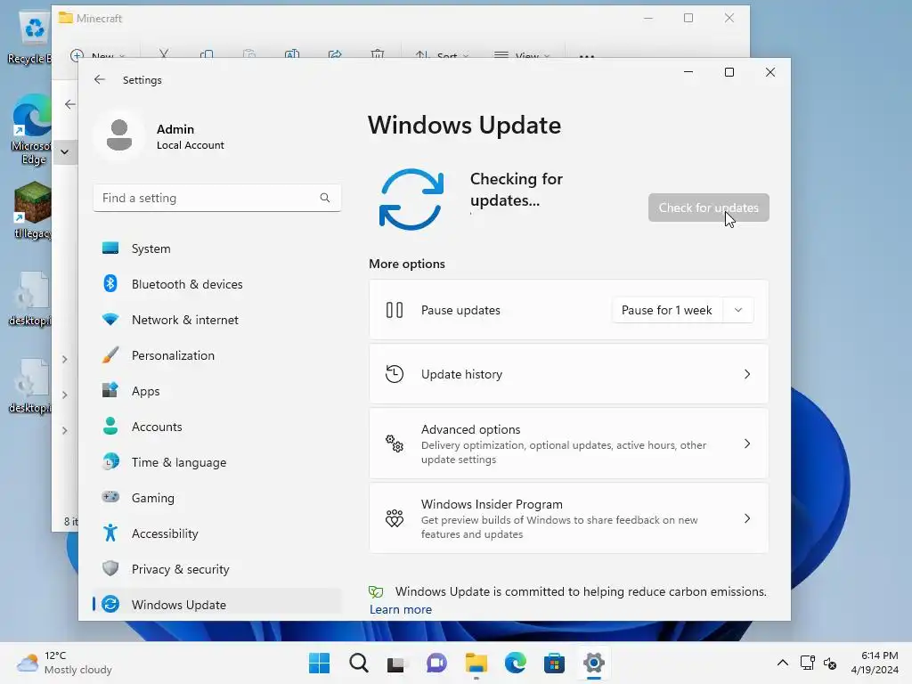Click Pause for 1 week button
Screen dimensions: 912x684
tap(667, 310)
